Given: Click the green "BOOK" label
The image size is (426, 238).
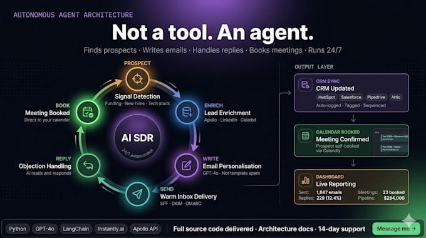Looking at the screenshot, I should 63,105.
